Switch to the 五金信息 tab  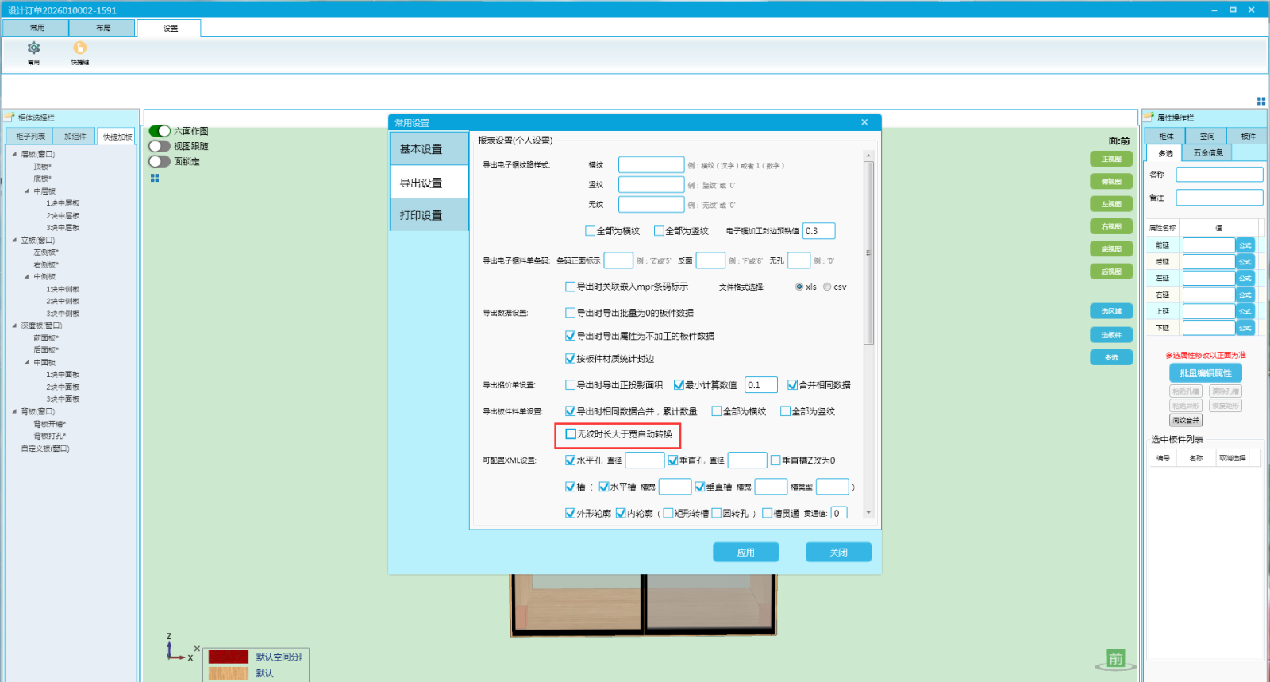(x=1208, y=152)
